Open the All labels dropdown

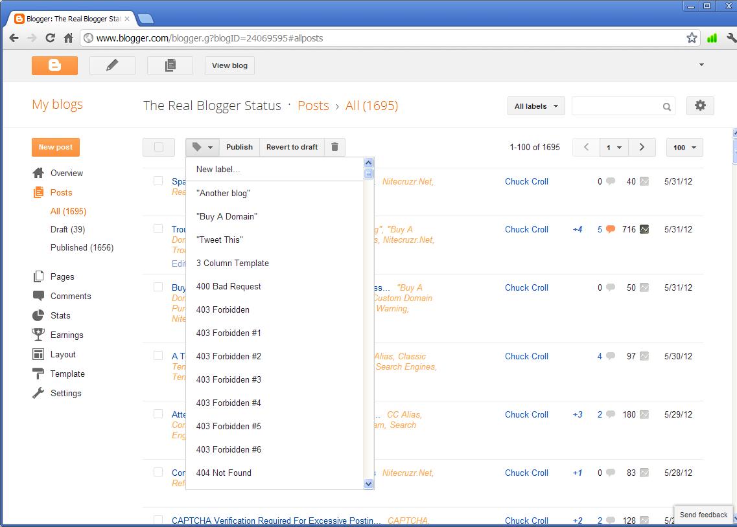(x=535, y=105)
